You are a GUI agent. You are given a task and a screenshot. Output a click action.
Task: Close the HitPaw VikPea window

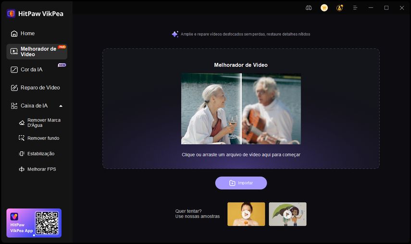(402, 8)
